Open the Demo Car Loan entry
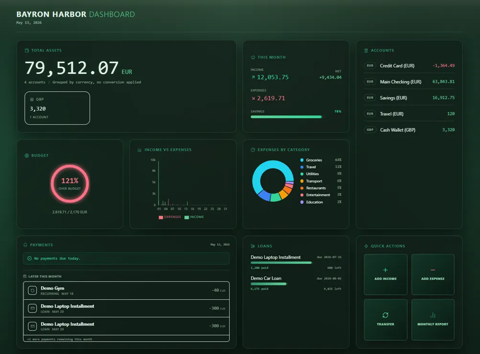 [296, 283]
